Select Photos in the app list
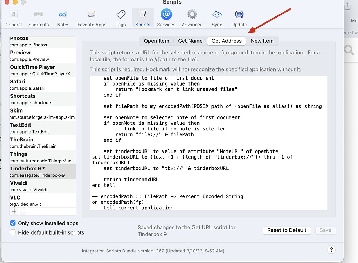The height and width of the screenshot is (263, 358). [43, 42]
